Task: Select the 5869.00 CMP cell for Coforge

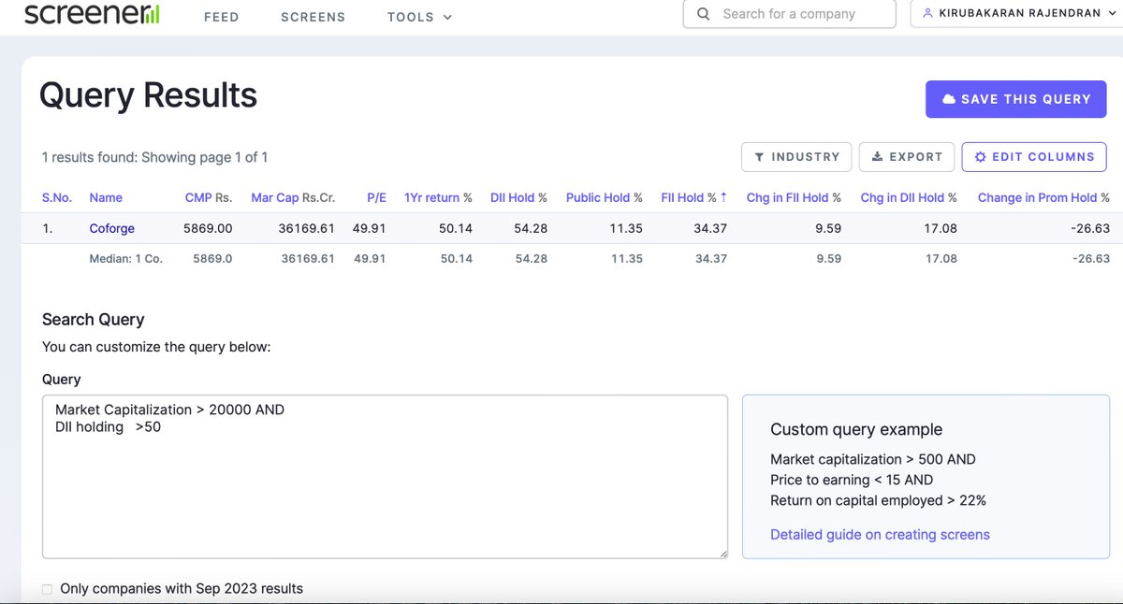Action: [x=208, y=228]
